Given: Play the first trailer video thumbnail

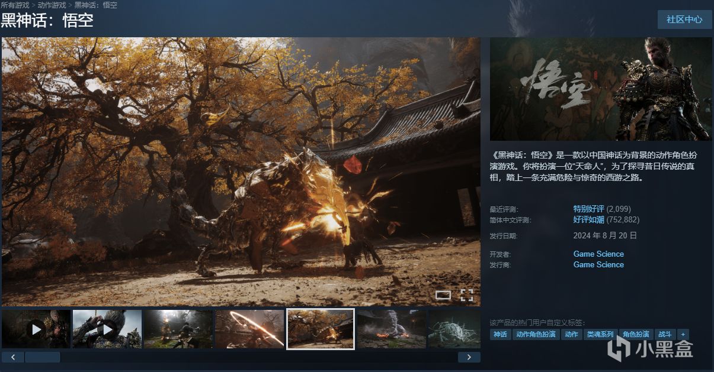Looking at the screenshot, I should pos(36,329).
